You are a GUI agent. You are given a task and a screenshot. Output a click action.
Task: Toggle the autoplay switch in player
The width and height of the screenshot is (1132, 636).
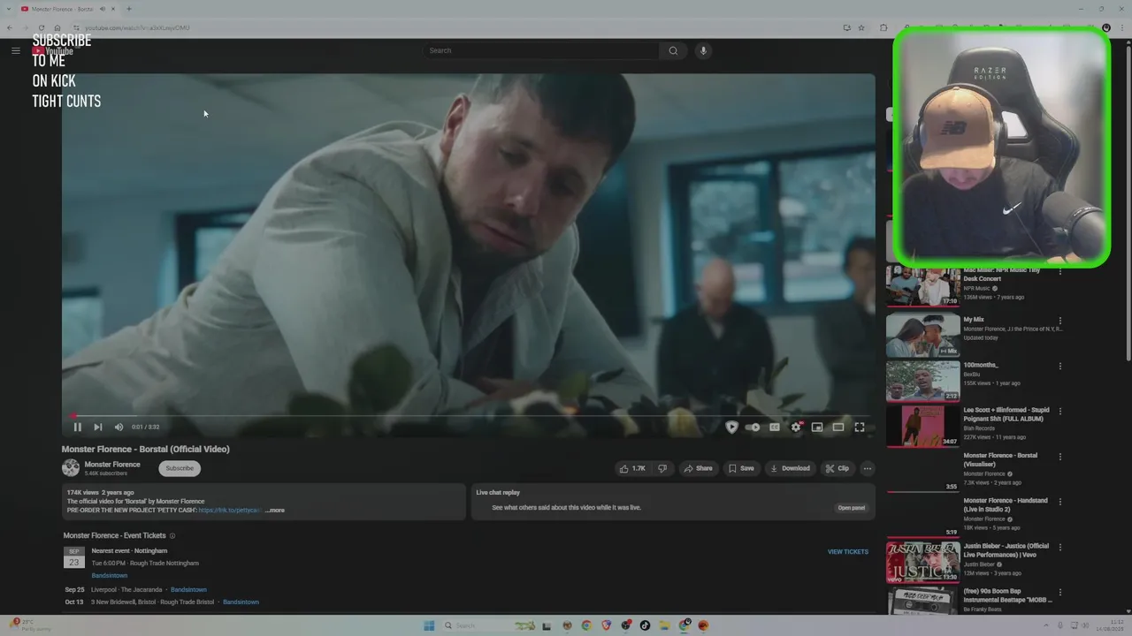[x=753, y=427]
